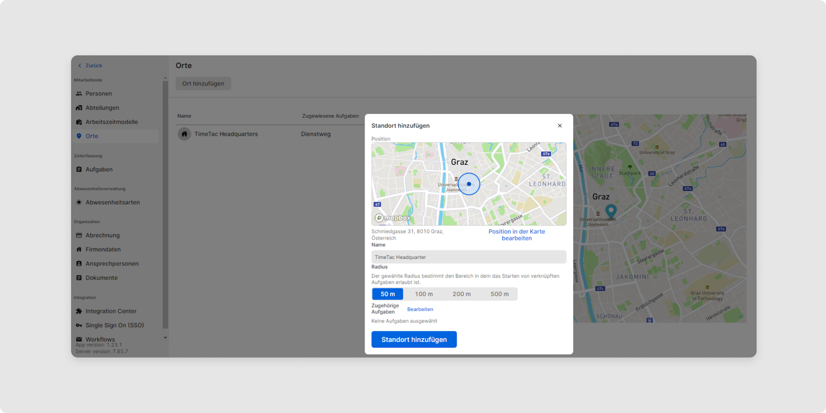Click the teal location pin on background map
The height and width of the screenshot is (413, 826).
pyautogui.click(x=611, y=211)
